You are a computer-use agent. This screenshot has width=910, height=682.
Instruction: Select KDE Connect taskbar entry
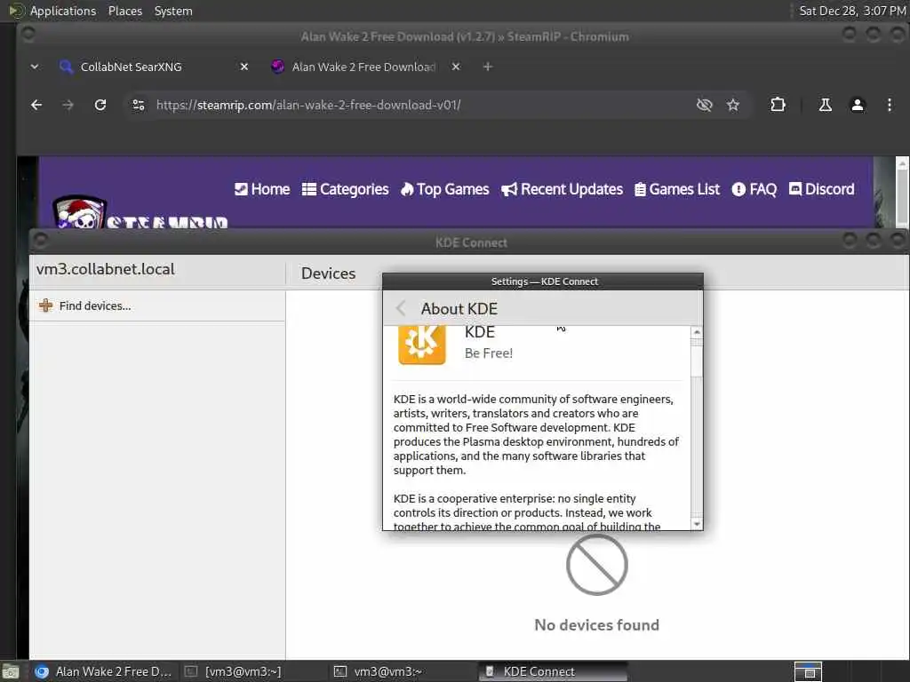click(553, 671)
